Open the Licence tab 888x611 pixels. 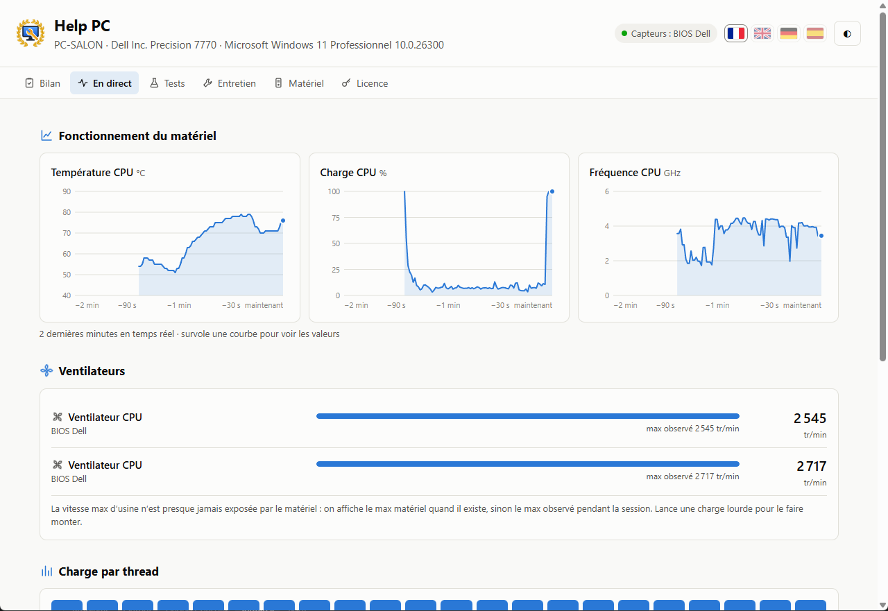tap(365, 83)
